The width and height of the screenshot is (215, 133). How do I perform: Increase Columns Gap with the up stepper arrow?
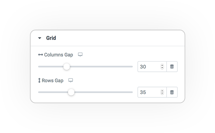coord(162,65)
